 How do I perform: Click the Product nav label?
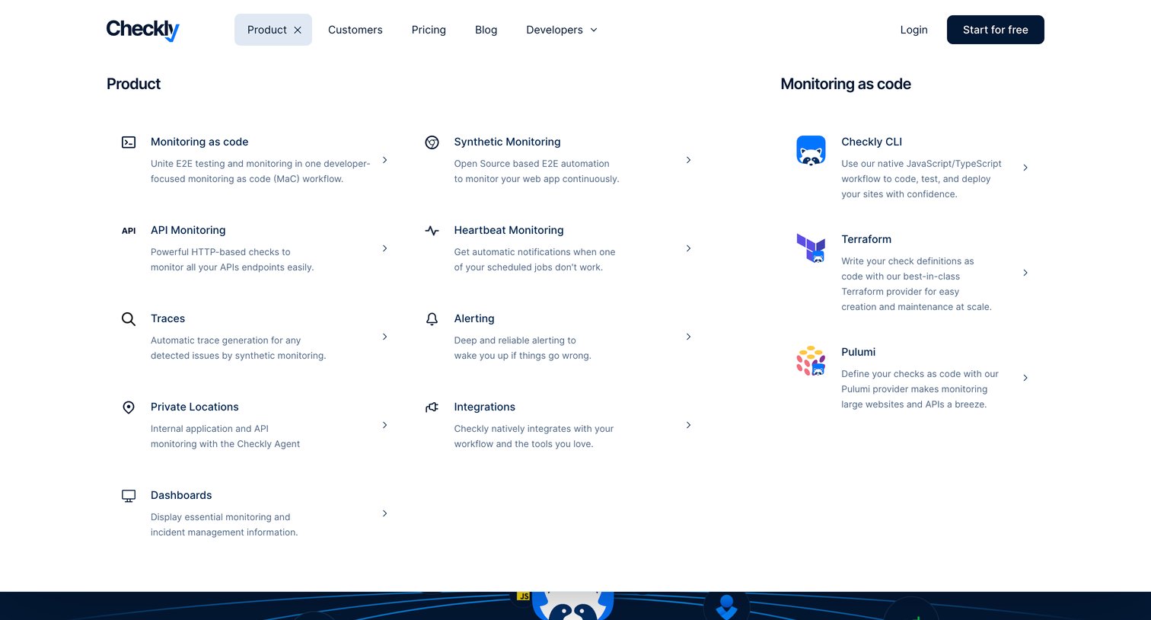pyautogui.click(x=267, y=30)
